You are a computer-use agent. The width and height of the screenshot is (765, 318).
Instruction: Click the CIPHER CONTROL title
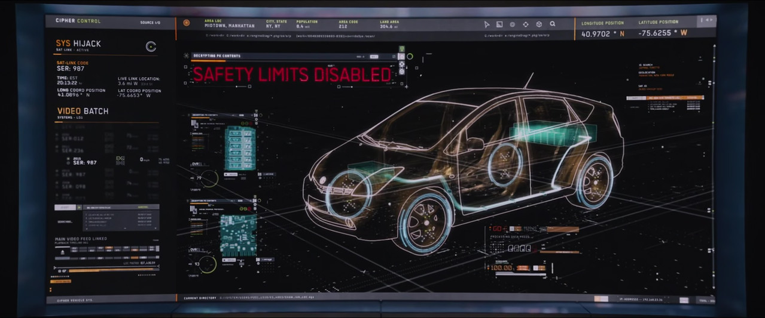coord(78,21)
